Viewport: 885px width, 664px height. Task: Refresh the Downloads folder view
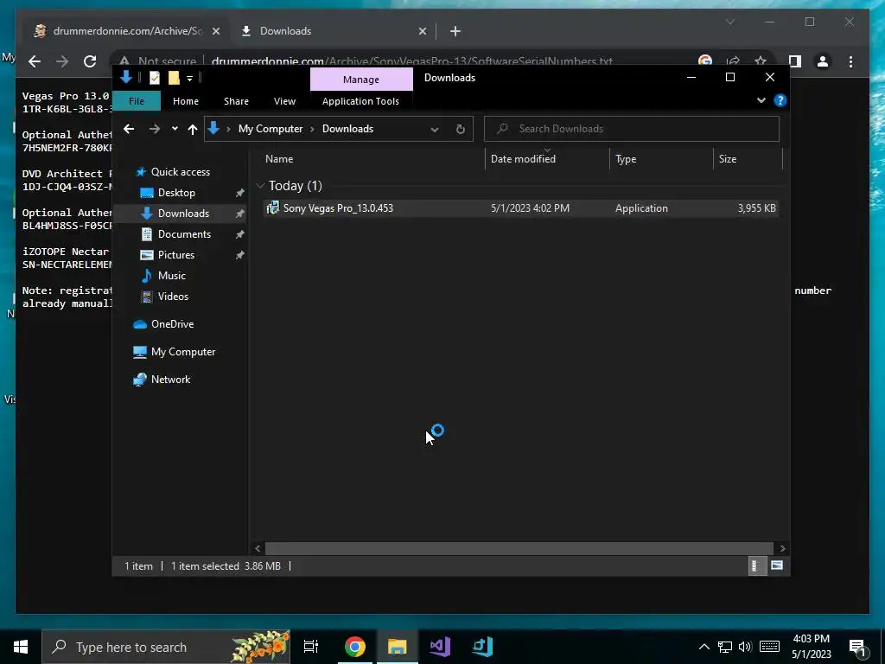pos(461,130)
